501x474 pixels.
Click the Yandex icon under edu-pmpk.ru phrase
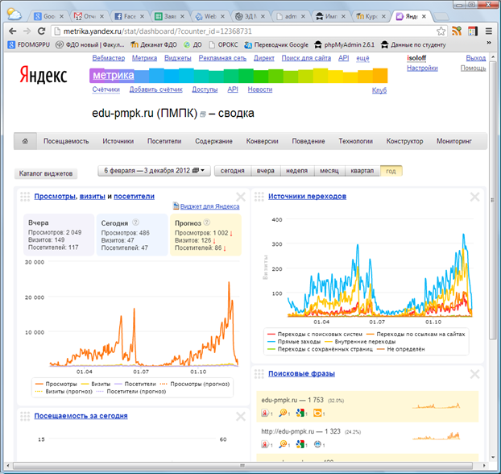pos(265,413)
